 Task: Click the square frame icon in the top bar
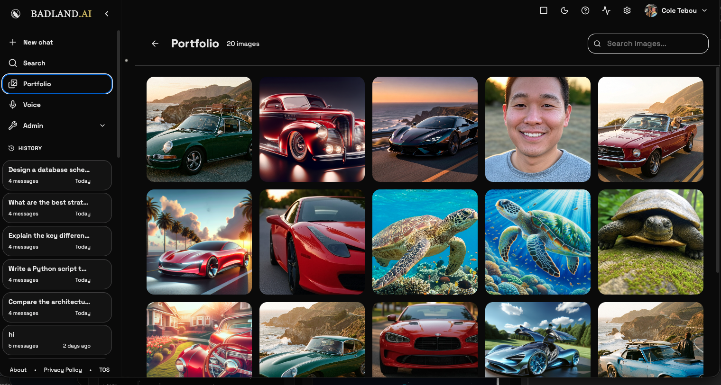click(543, 10)
